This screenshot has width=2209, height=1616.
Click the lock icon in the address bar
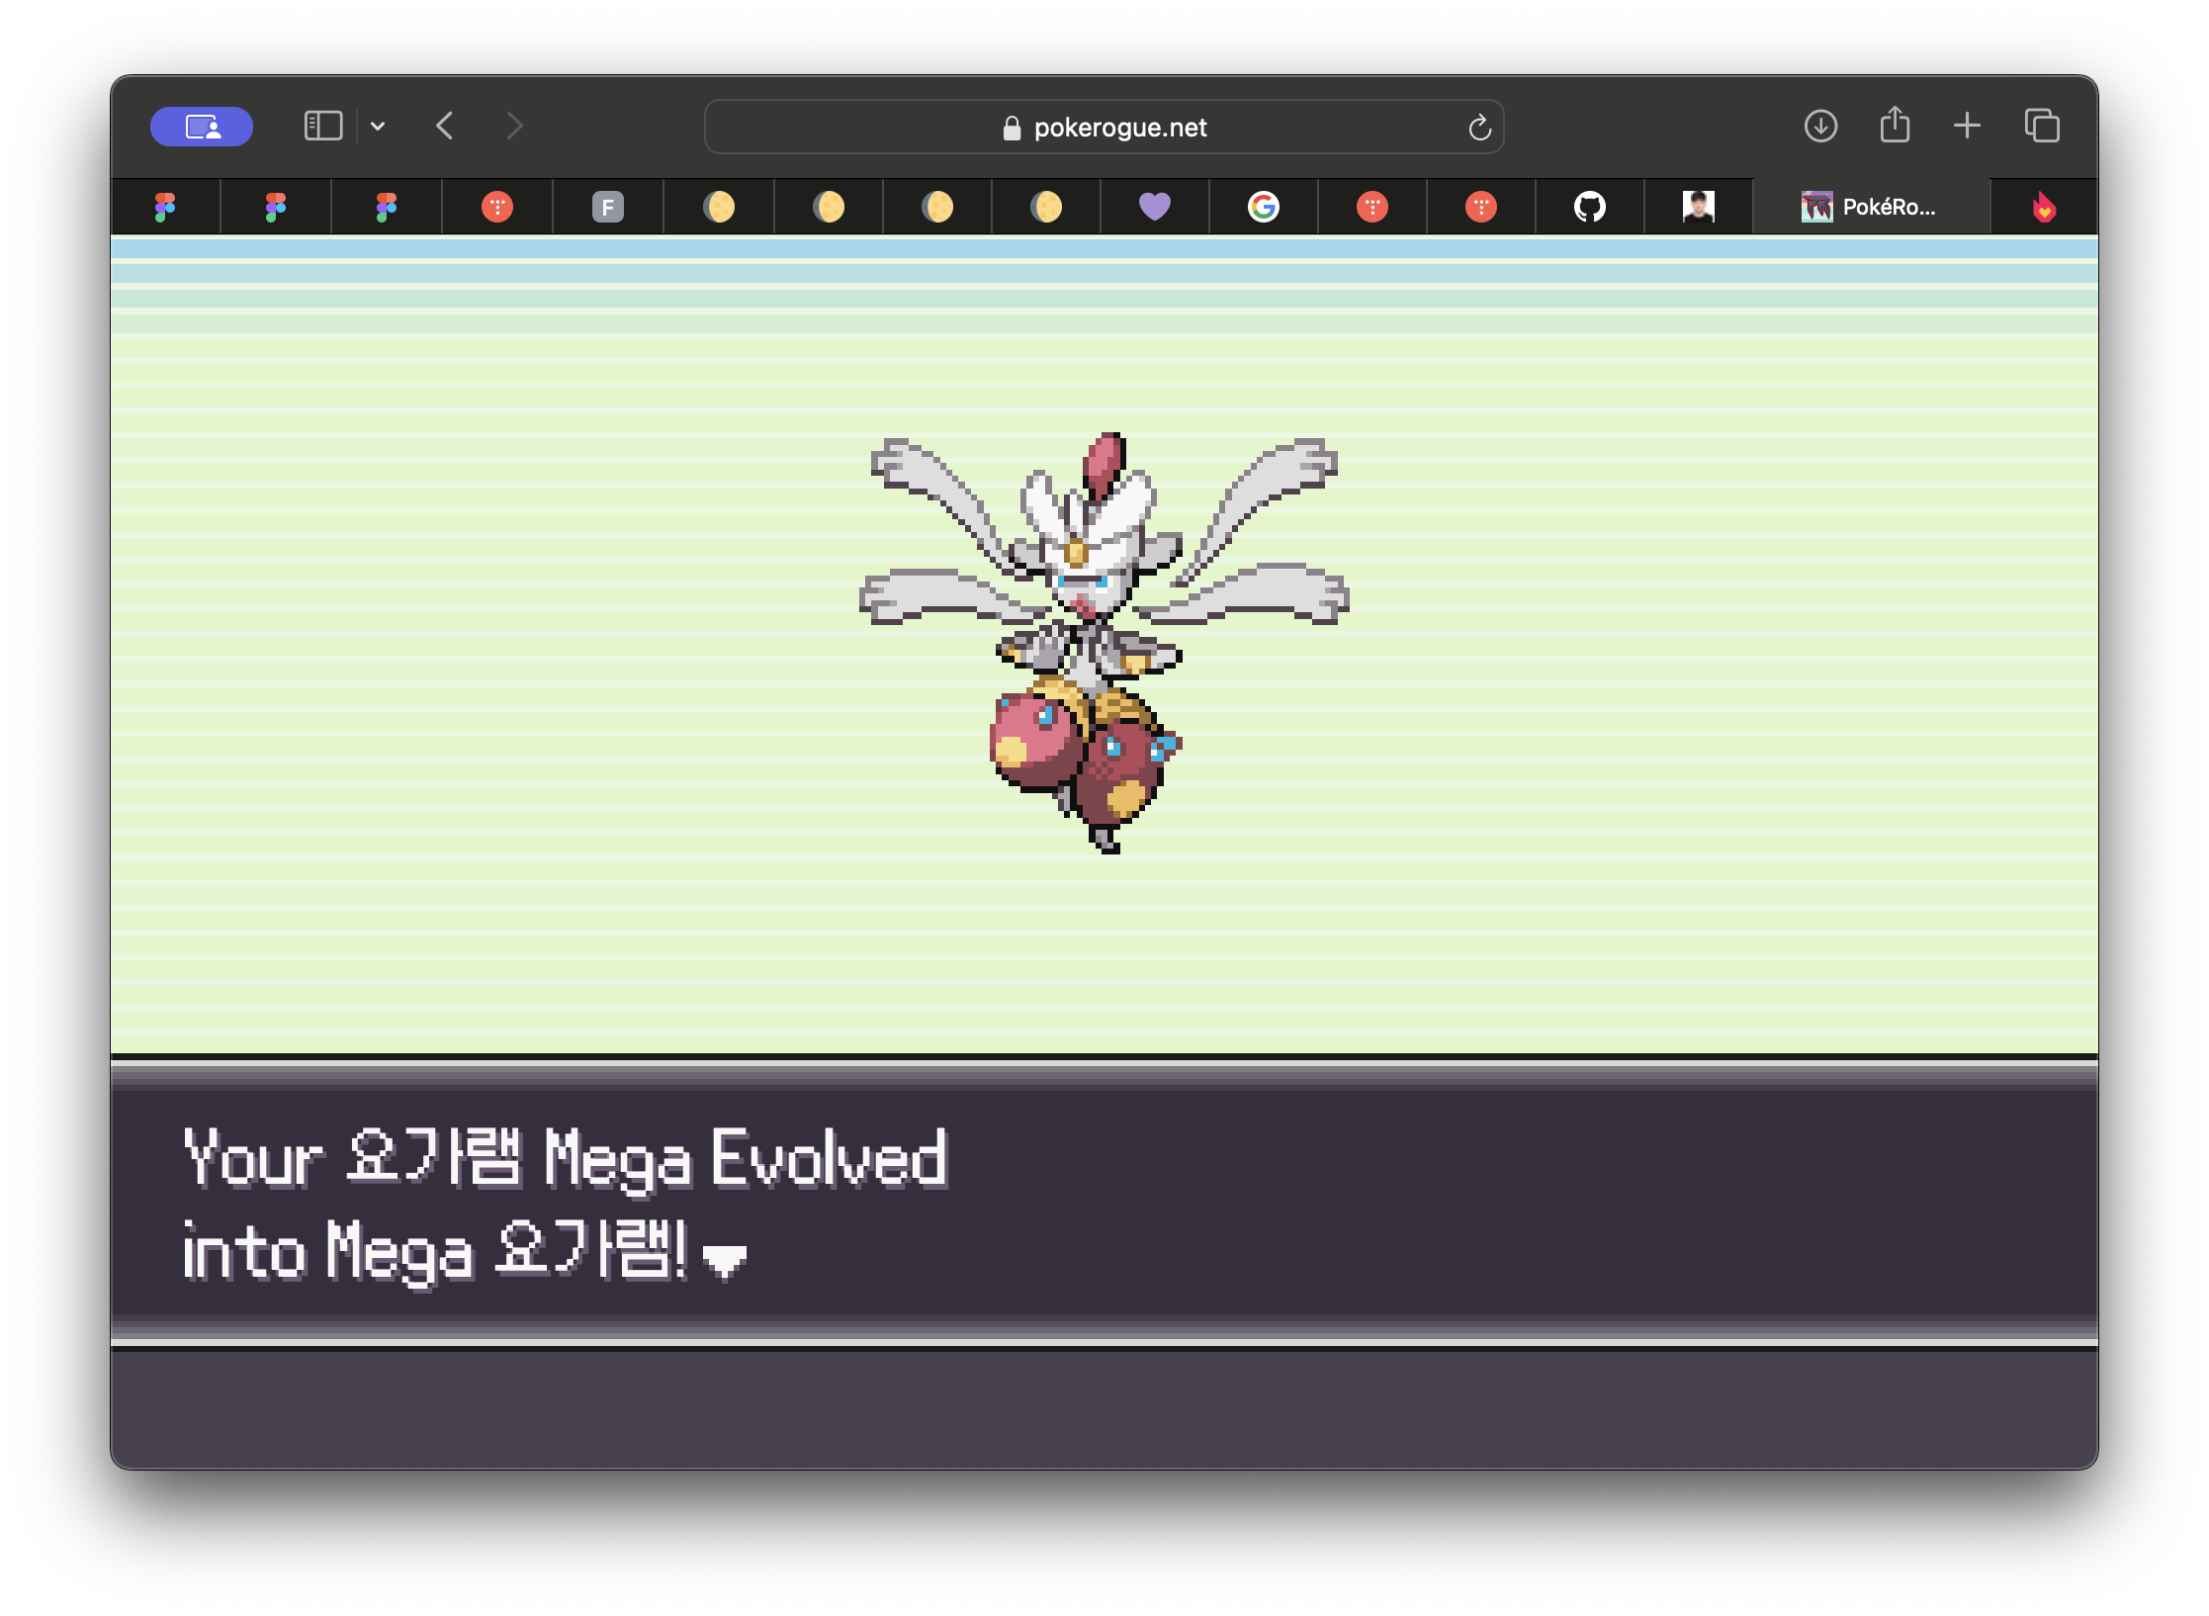click(x=1012, y=129)
